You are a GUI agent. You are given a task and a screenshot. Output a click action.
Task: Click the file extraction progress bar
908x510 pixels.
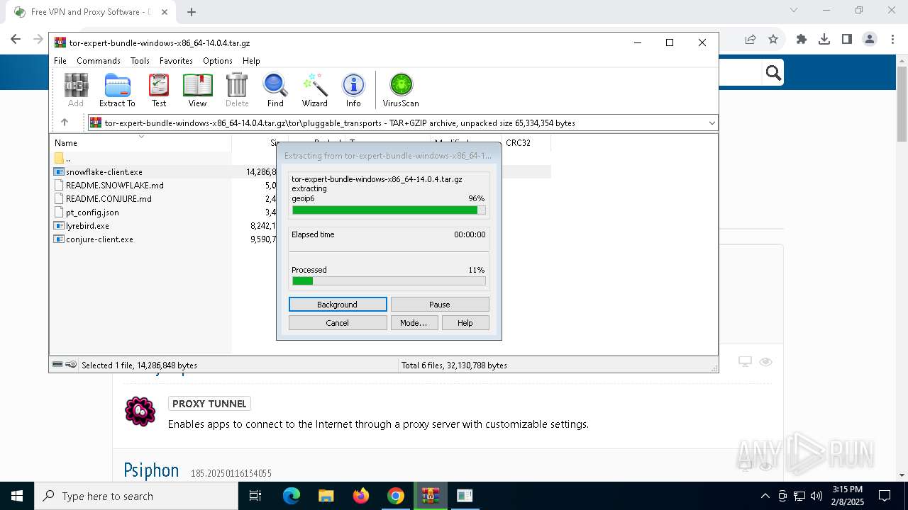389,210
